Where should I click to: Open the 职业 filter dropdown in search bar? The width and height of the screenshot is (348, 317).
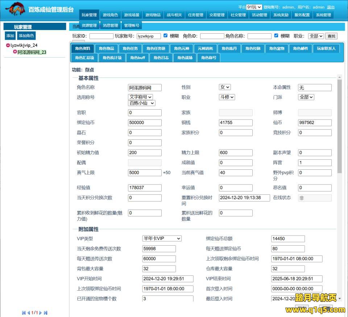[316, 36]
